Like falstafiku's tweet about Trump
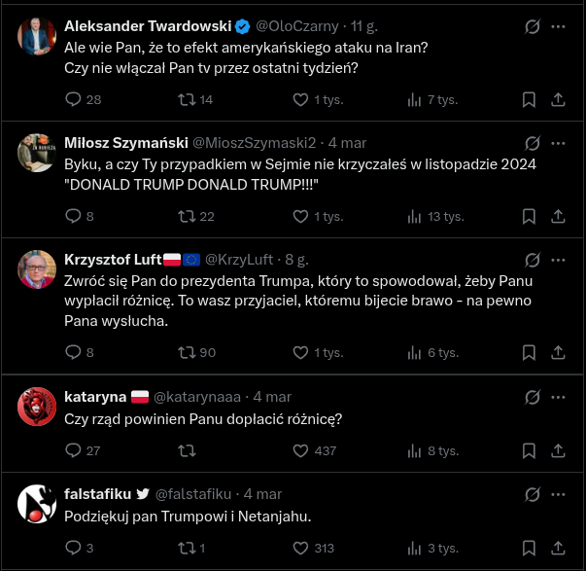Viewport: 586px width, 571px height. pyautogui.click(x=298, y=548)
